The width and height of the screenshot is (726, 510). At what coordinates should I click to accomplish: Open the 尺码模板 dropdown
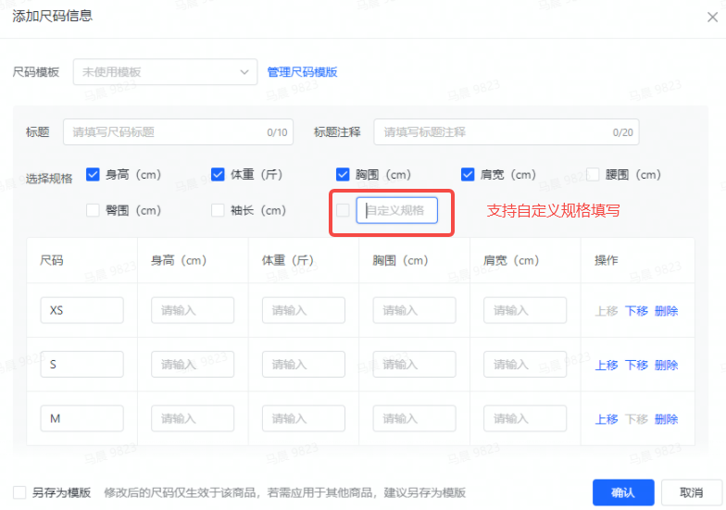pyautogui.click(x=165, y=72)
